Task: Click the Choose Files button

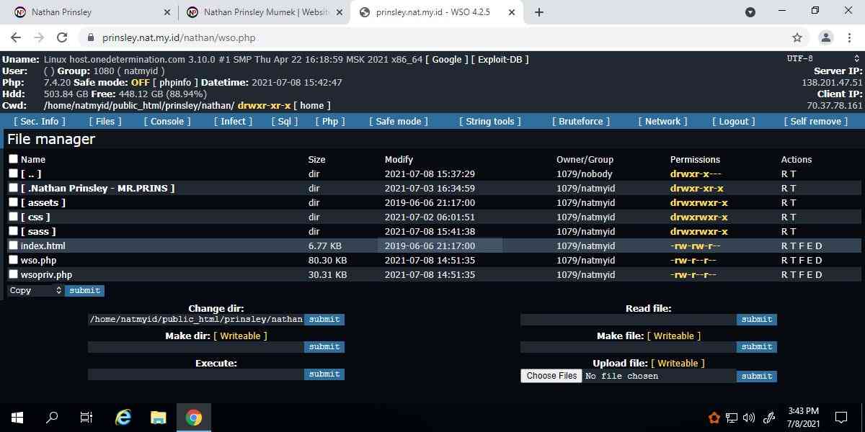Action: click(x=551, y=375)
